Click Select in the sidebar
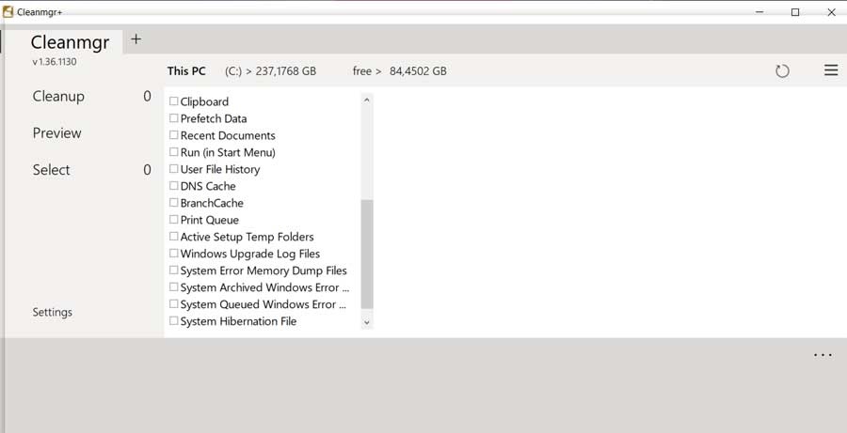847x433 pixels. pos(52,170)
